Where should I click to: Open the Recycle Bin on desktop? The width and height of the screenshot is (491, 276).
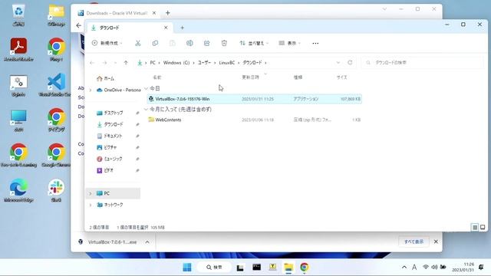tap(18, 15)
